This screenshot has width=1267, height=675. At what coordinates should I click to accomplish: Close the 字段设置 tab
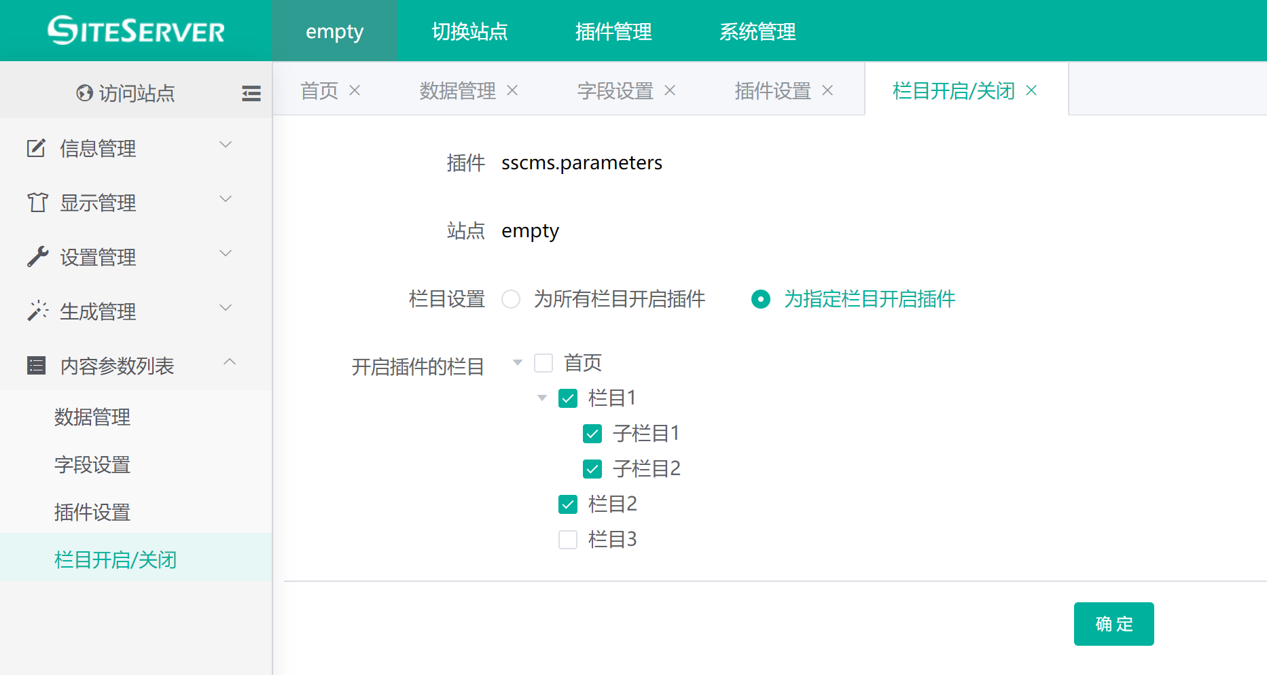670,90
